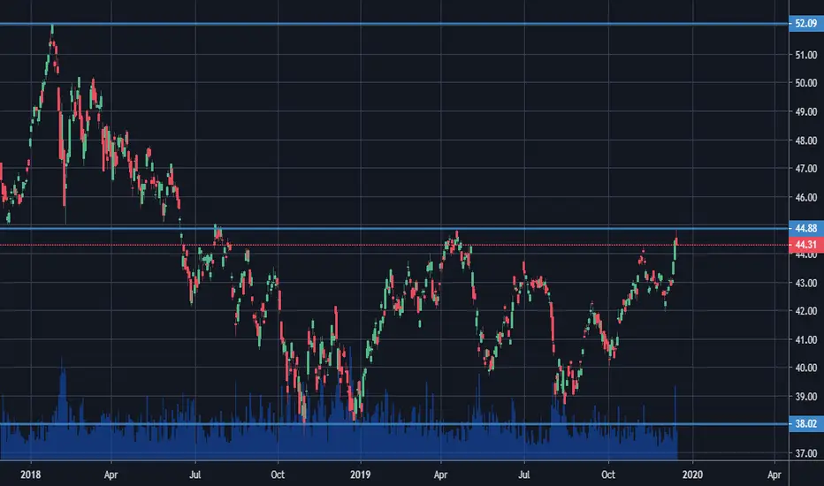Click the Apr label after 2020
This screenshot has height=486, width=824.
coord(774,475)
